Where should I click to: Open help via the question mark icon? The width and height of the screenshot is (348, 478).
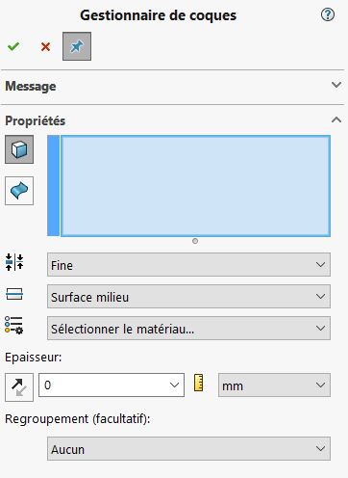pos(328,14)
